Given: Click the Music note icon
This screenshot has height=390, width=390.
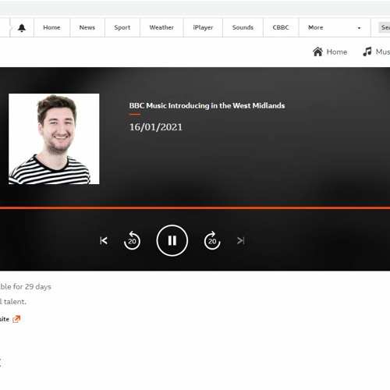Looking at the screenshot, I should pos(367,51).
